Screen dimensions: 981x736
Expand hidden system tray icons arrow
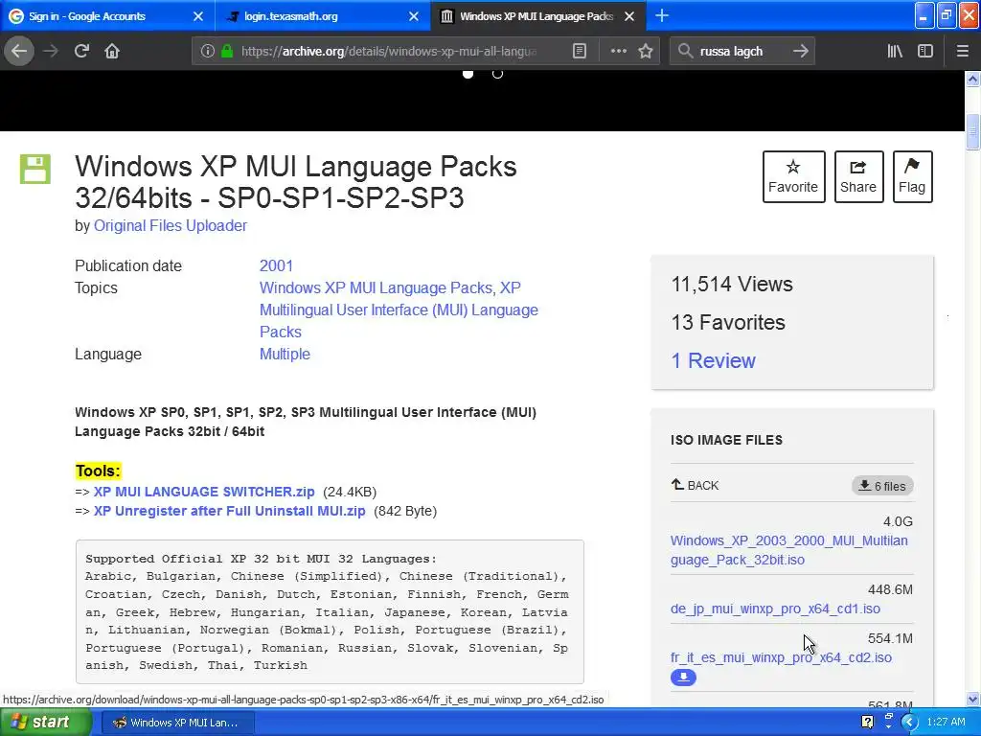click(x=909, y=723)
